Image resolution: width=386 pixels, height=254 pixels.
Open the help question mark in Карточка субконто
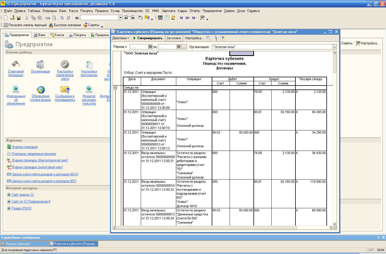223,38
